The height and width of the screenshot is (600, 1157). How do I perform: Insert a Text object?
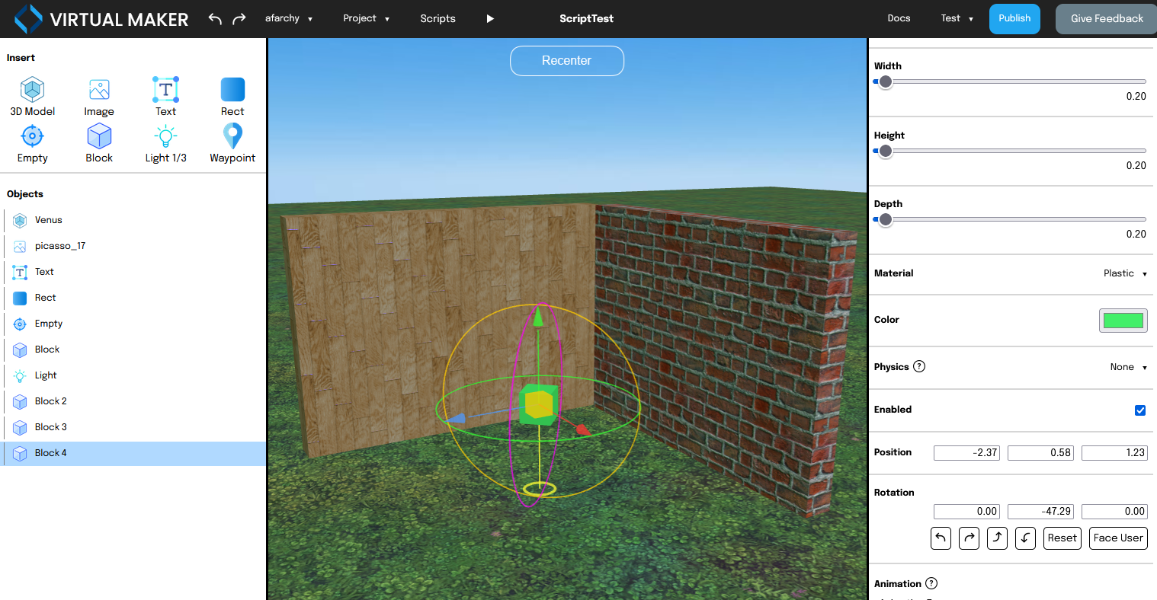pos(165,96)
